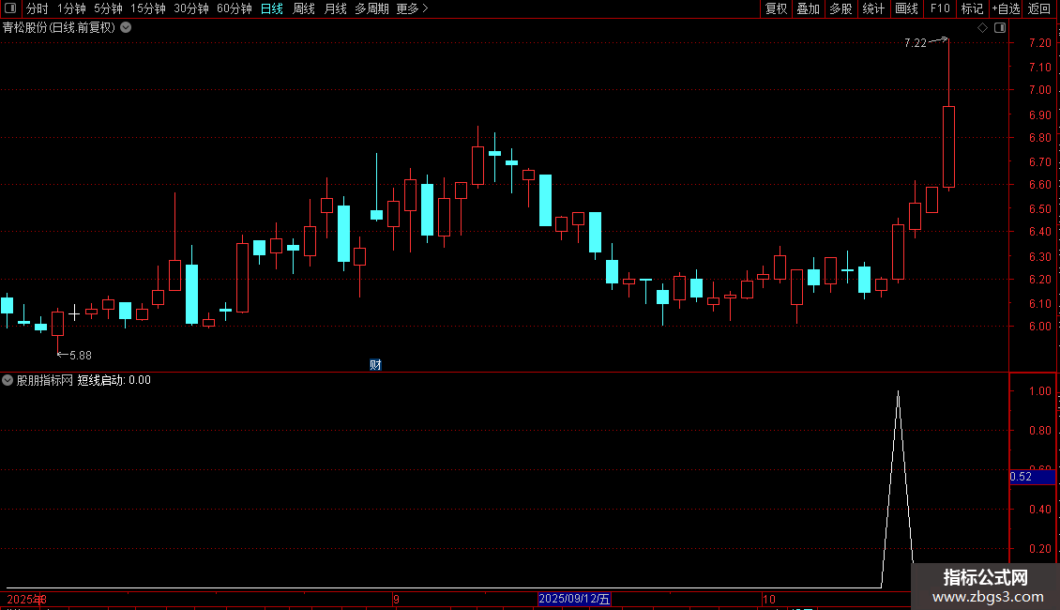This screenshot has height=610, width=1060.
Task: Click 返回 to go back
Action: click(1039, 8)
